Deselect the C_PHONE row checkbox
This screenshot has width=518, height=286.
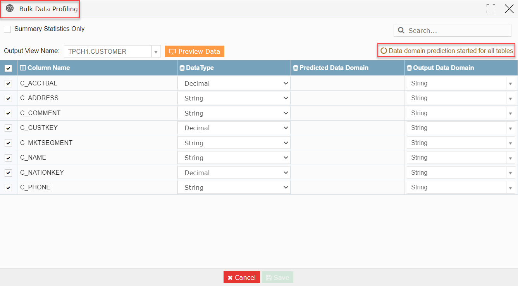8,188
